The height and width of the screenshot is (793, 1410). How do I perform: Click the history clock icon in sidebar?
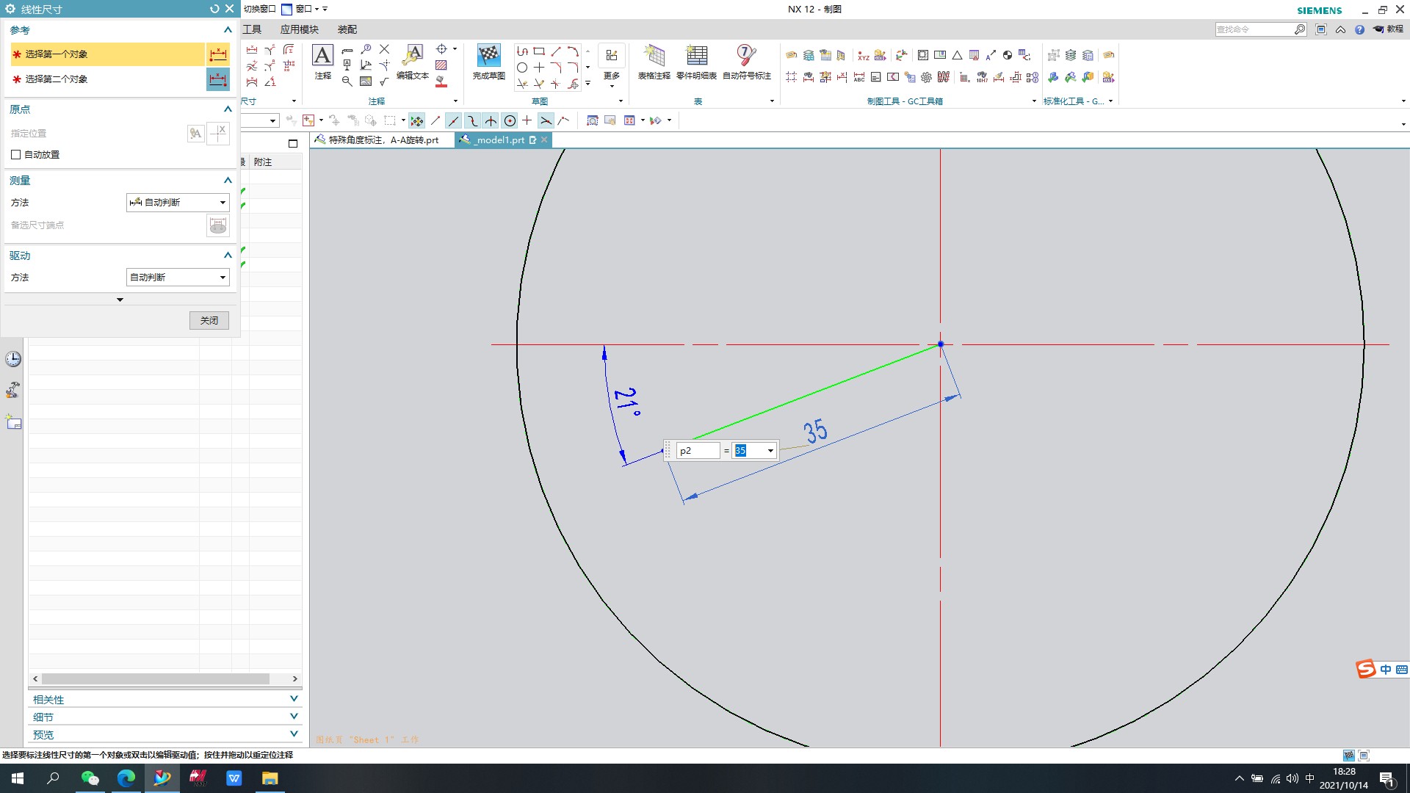[13, 359]
